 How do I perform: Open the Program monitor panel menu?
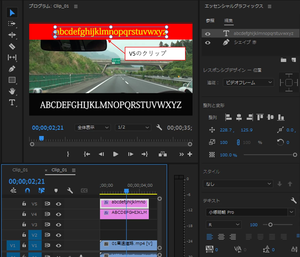pos(76,6)
